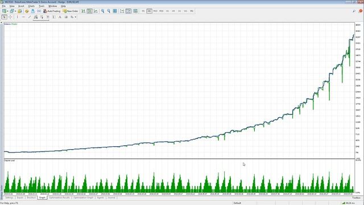Open the Window menu
This screenshot has height=205, width=364.
[x=53, y=6]
